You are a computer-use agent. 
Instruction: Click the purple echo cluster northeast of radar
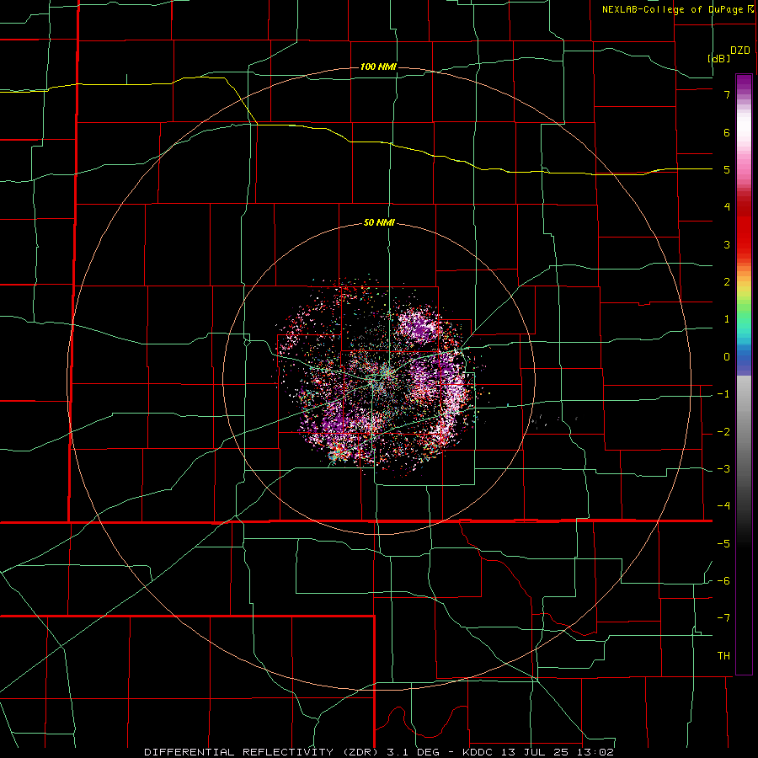tap(419, 326)
